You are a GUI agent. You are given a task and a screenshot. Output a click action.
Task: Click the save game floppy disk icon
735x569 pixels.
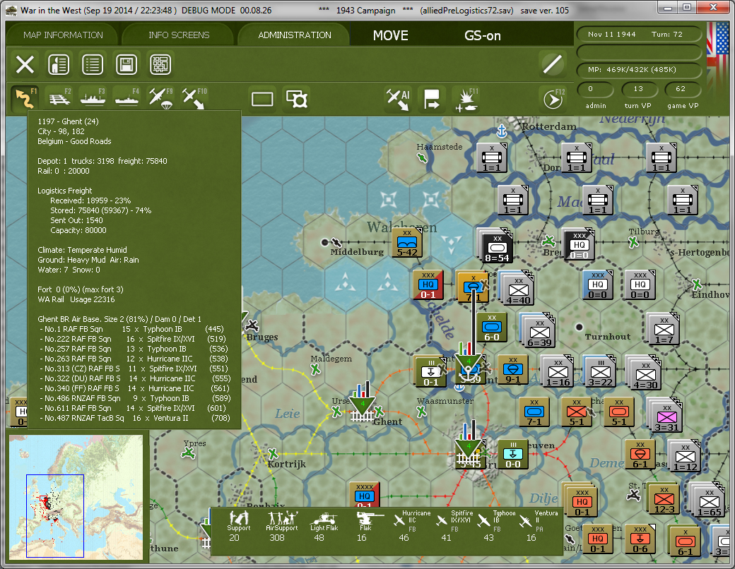pyautogui.click(x=127, y=65)
